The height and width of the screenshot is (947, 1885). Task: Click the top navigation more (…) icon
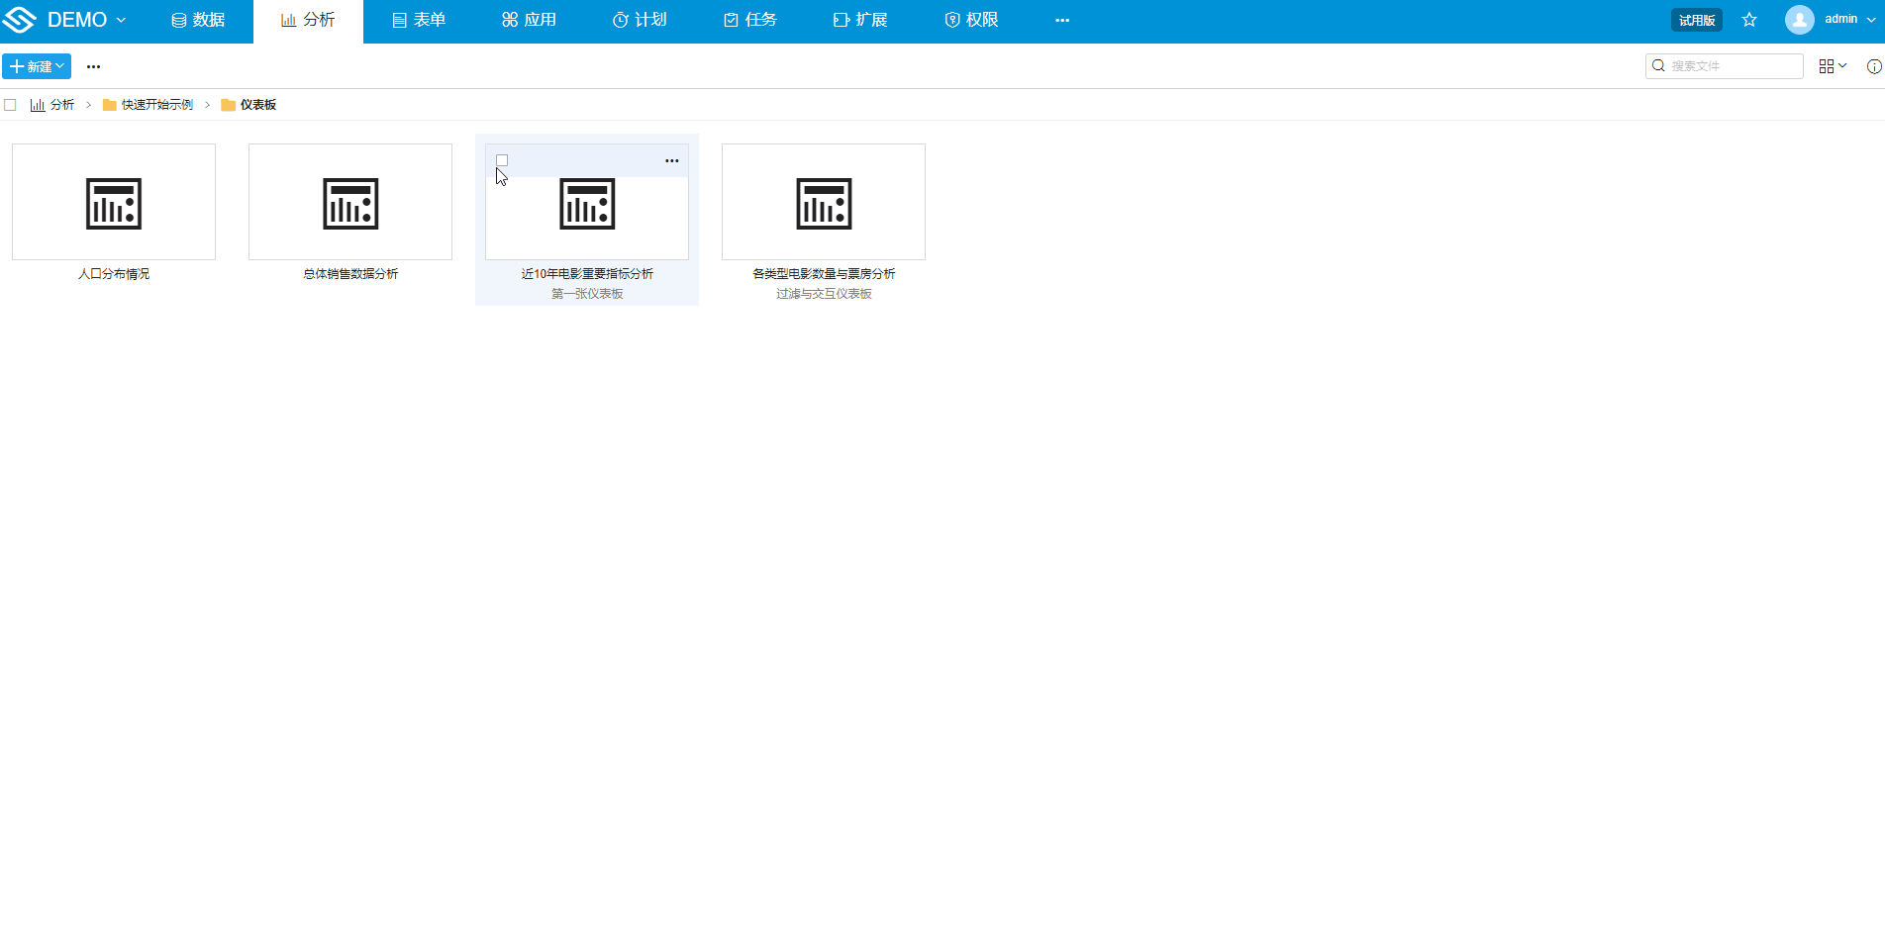[x=1062, y=20]
